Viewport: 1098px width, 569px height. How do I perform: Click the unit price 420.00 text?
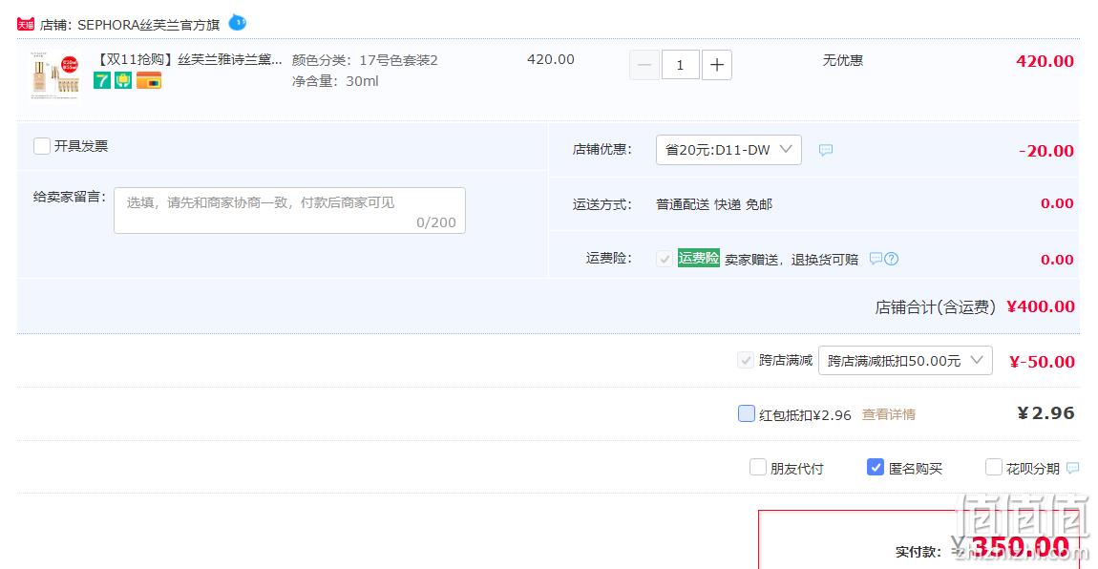coord(551,59)
